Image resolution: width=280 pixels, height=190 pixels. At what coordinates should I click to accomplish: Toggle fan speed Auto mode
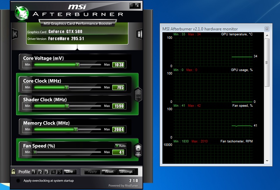[120, 146]
